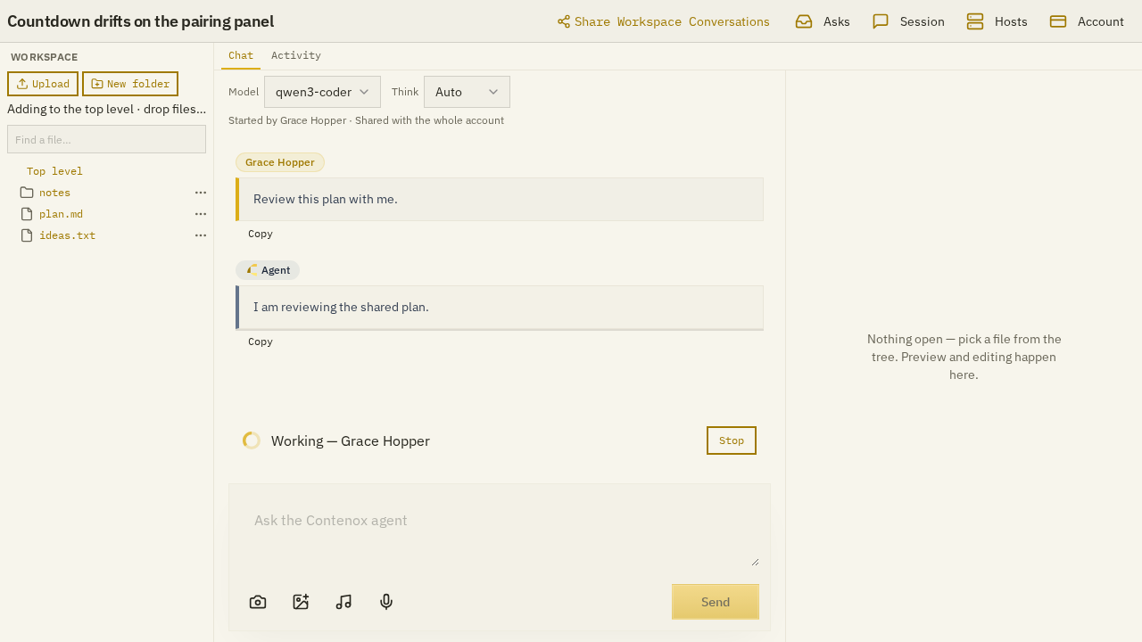Screen dimensions: 1142x642
Task: Click the notes folder icon
Action: [x=27, y=193]
